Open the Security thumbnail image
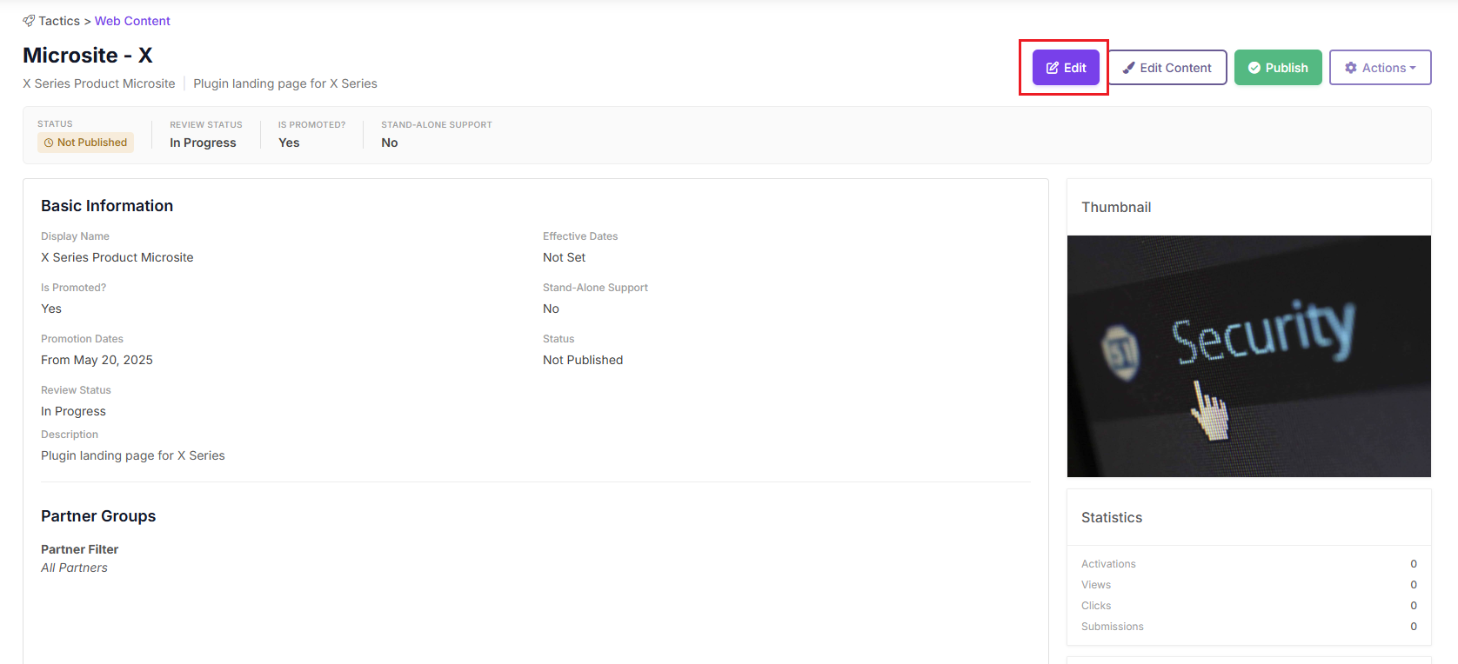This screenshot has width=1458, height=664. pos(1249,356)
